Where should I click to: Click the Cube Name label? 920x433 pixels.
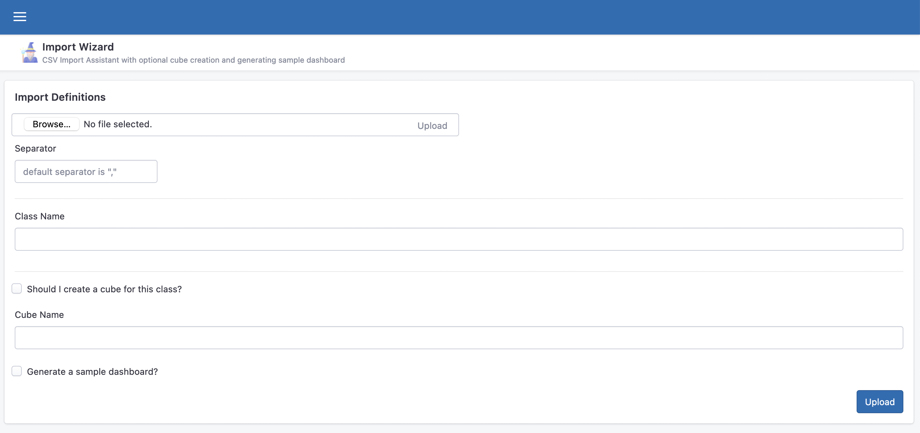pos(39,315)
